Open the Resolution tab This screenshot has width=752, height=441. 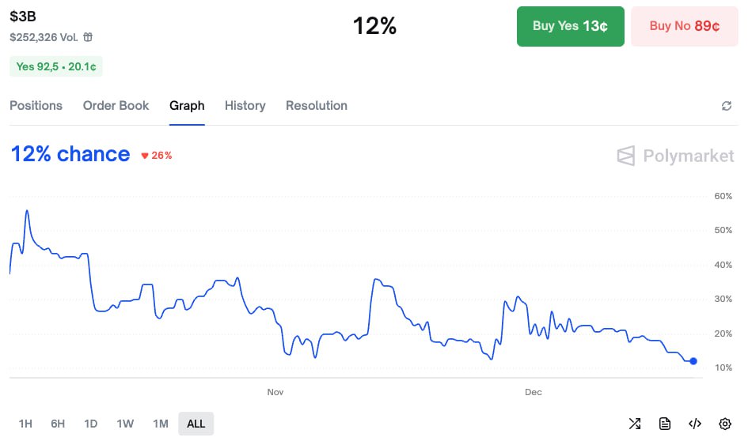[x=316, y=106]
